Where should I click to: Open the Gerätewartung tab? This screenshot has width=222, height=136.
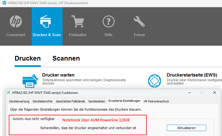click(19, 101)
